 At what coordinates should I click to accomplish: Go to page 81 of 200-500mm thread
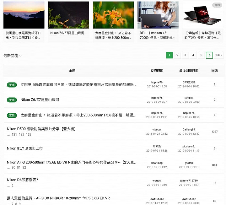tap(19, 168)
